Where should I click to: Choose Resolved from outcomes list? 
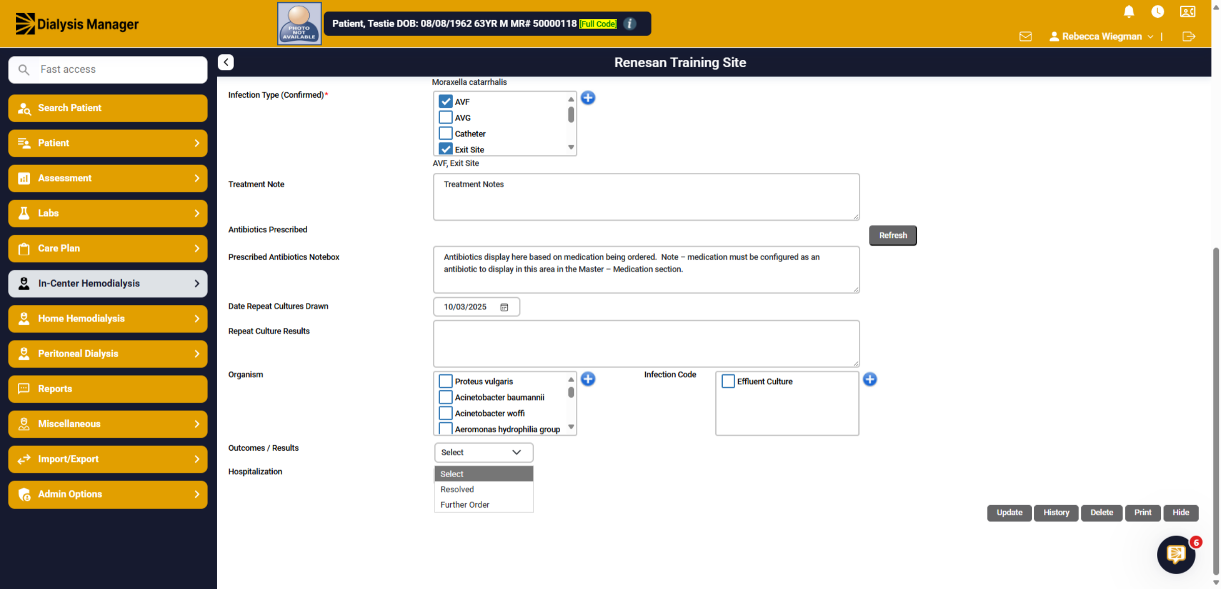click(x=483, y=489)
